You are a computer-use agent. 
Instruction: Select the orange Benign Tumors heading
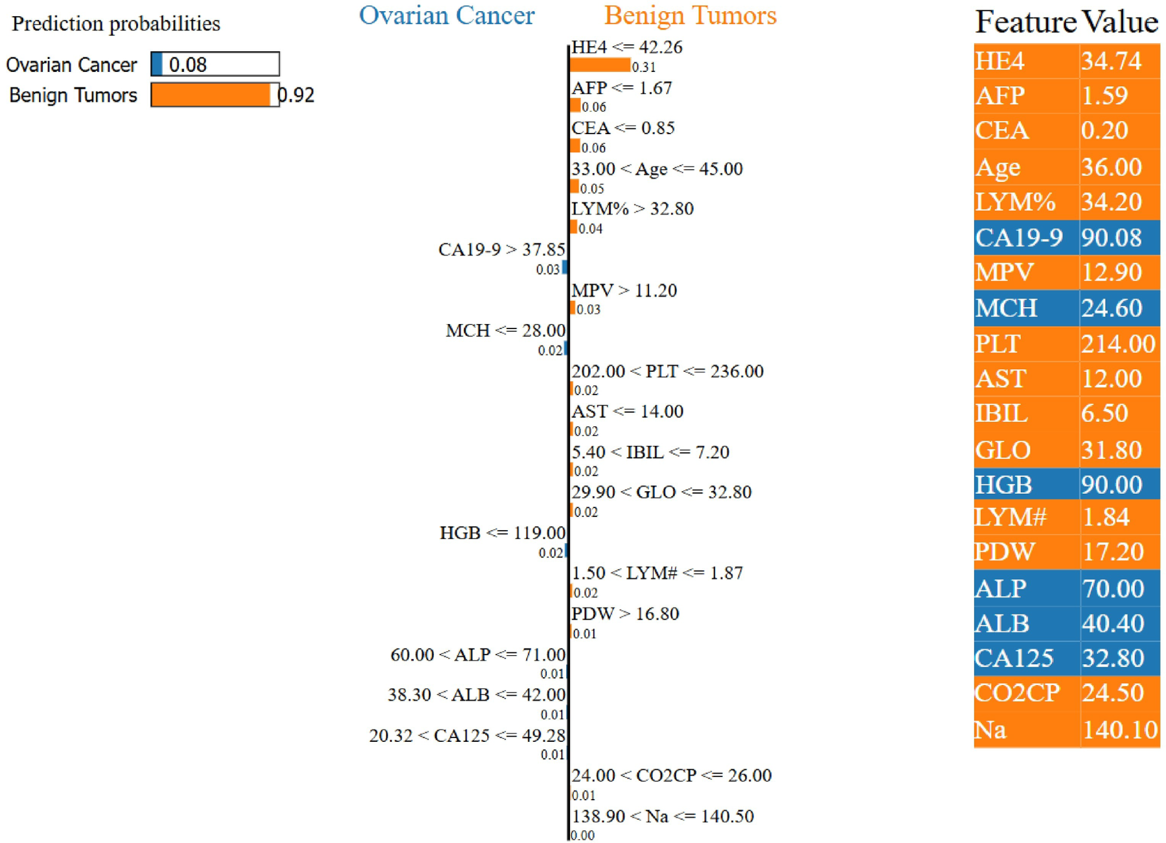(690, 16)
